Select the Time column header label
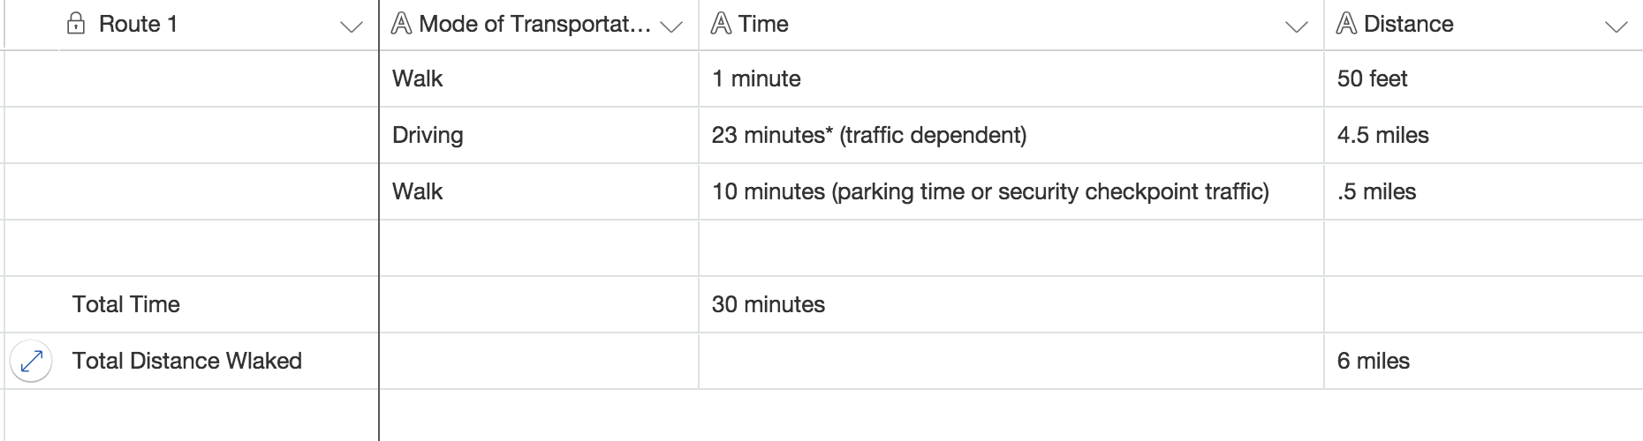This screenshot has height=441, width=1643. 763,24
